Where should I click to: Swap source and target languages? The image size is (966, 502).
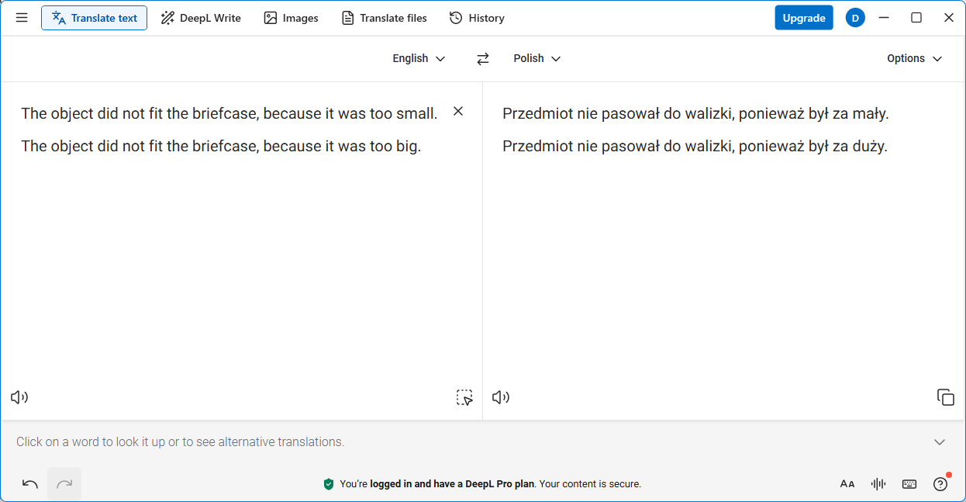click(x=483, y=59)
